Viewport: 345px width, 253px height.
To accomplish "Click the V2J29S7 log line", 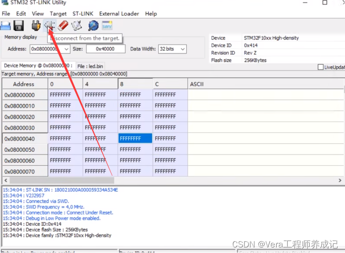I will tap(23, 195).
